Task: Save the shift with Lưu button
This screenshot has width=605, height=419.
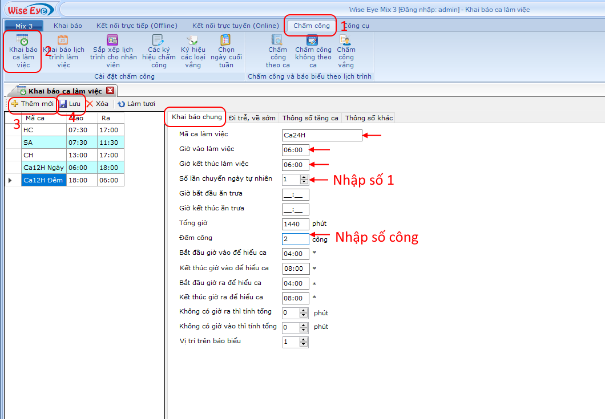Action: pos(70,104)
